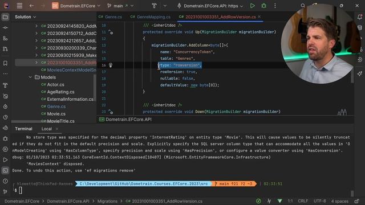Expand the 20230924145820_AddM migration node
Image resolution: width=365 pixels, height=205 pixels.
tap(36, 26)
